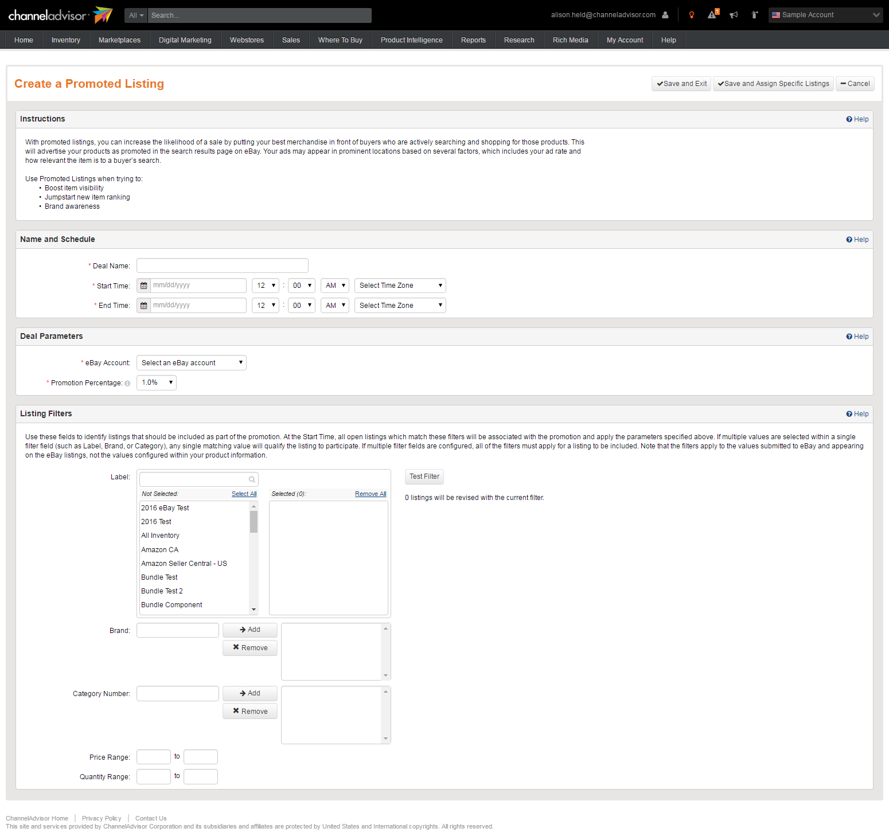The height and width of the screenshot is (836, 889).
Task: Click the Deal Name input field
Action: 223,265
